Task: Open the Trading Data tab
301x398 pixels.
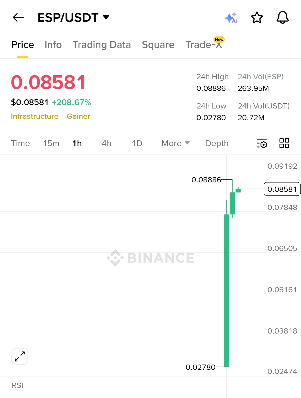Action: click(x=102, y=45)
